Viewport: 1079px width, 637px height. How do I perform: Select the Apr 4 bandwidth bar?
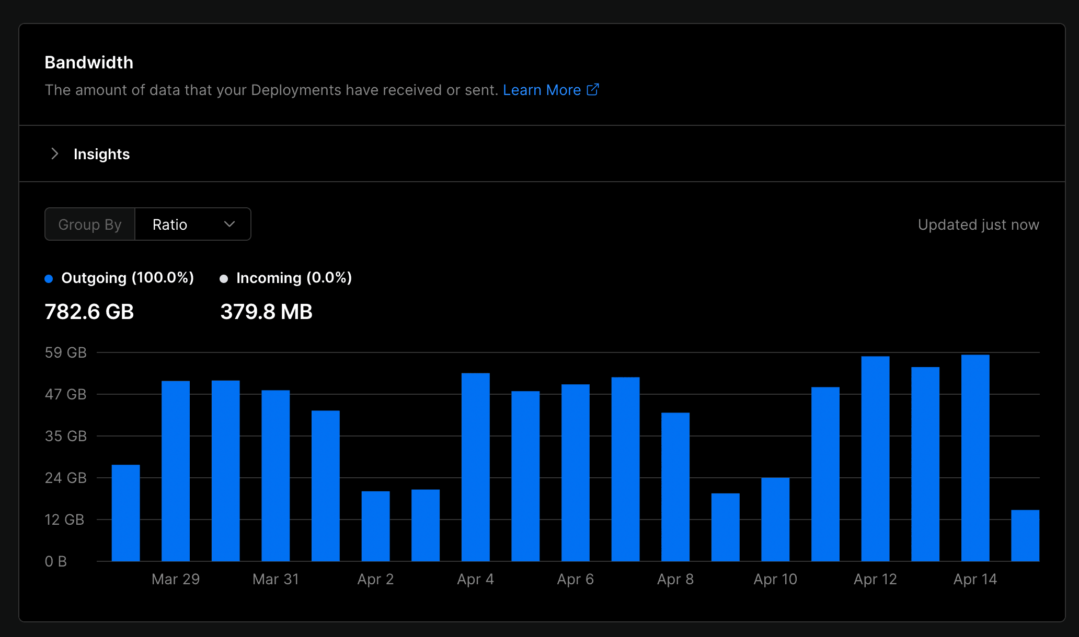[475, 467]
